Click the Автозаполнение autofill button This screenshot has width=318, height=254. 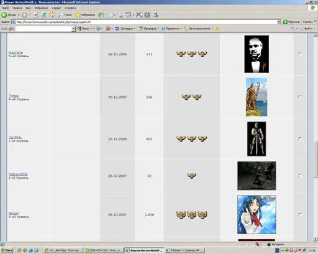197,29
